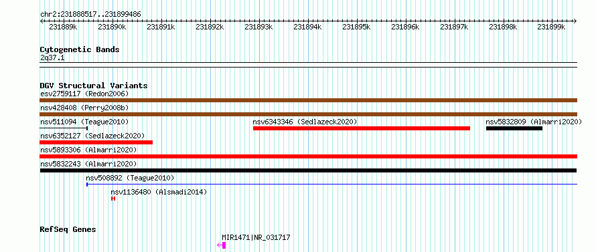
Task: Click the 231896k ruler tick label
Action: pos(406,27)
